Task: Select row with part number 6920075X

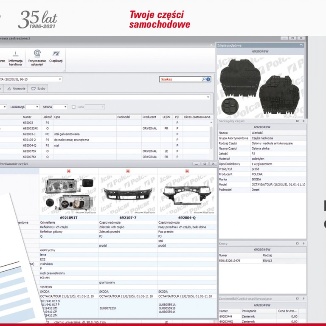Action: tap(105, 151)
